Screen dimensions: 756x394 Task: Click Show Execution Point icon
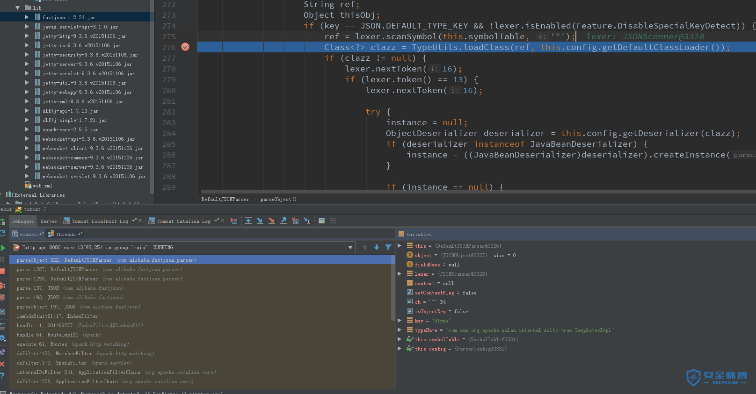coord(234,221)
